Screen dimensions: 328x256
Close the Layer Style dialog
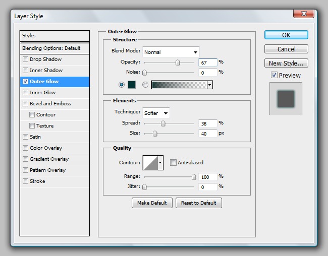click(x=303, y=14)
